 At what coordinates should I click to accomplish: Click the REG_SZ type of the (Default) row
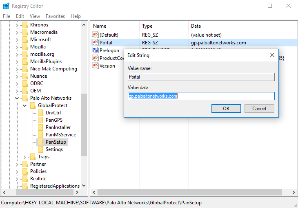[x=150, y=35]
